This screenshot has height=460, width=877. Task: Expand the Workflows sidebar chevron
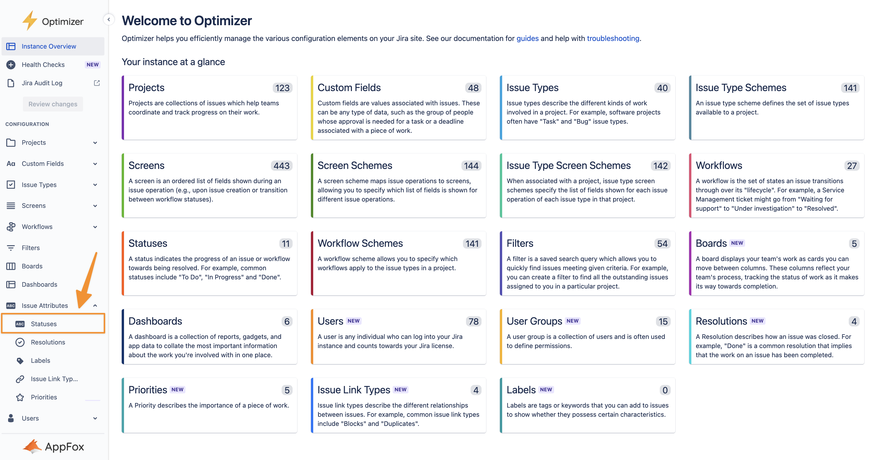point(95,227)
